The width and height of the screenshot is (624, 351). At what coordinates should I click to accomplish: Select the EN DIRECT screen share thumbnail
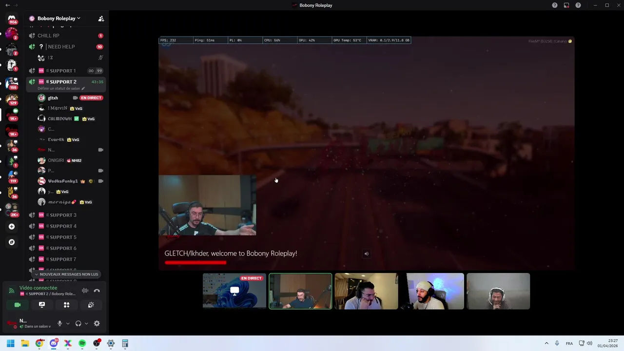(x=234, y=291)
